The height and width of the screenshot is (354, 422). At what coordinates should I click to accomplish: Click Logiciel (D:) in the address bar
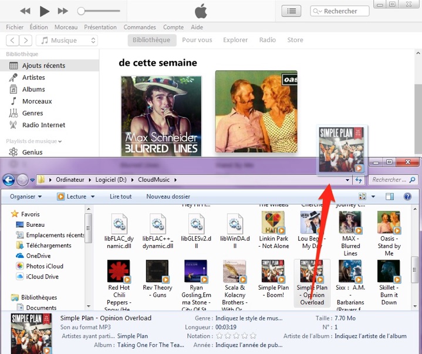tap(111, 180)
